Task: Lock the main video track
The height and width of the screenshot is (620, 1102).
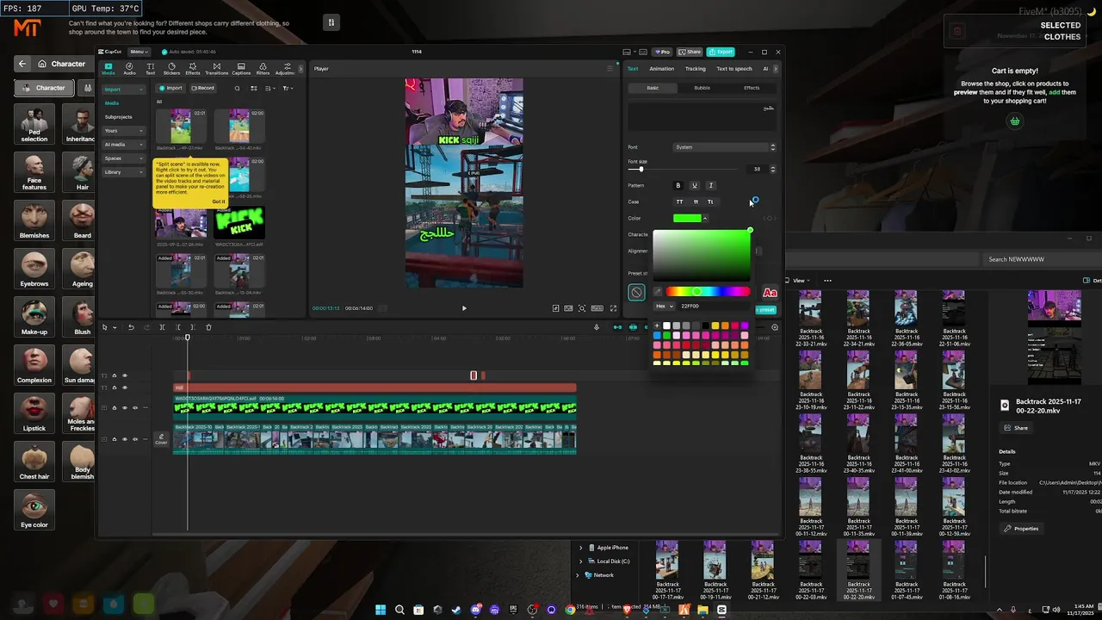Action: click(114, 439)
